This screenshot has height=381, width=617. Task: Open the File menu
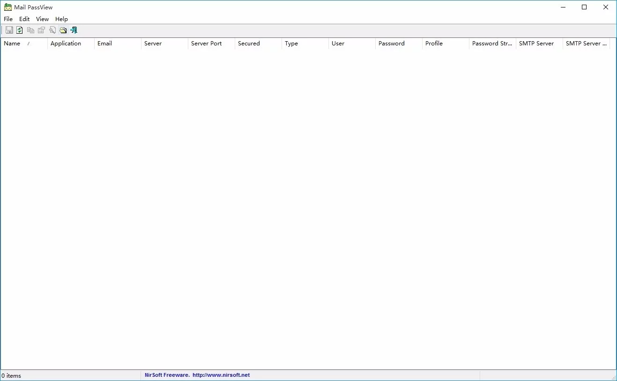click(x=8, y=19)
